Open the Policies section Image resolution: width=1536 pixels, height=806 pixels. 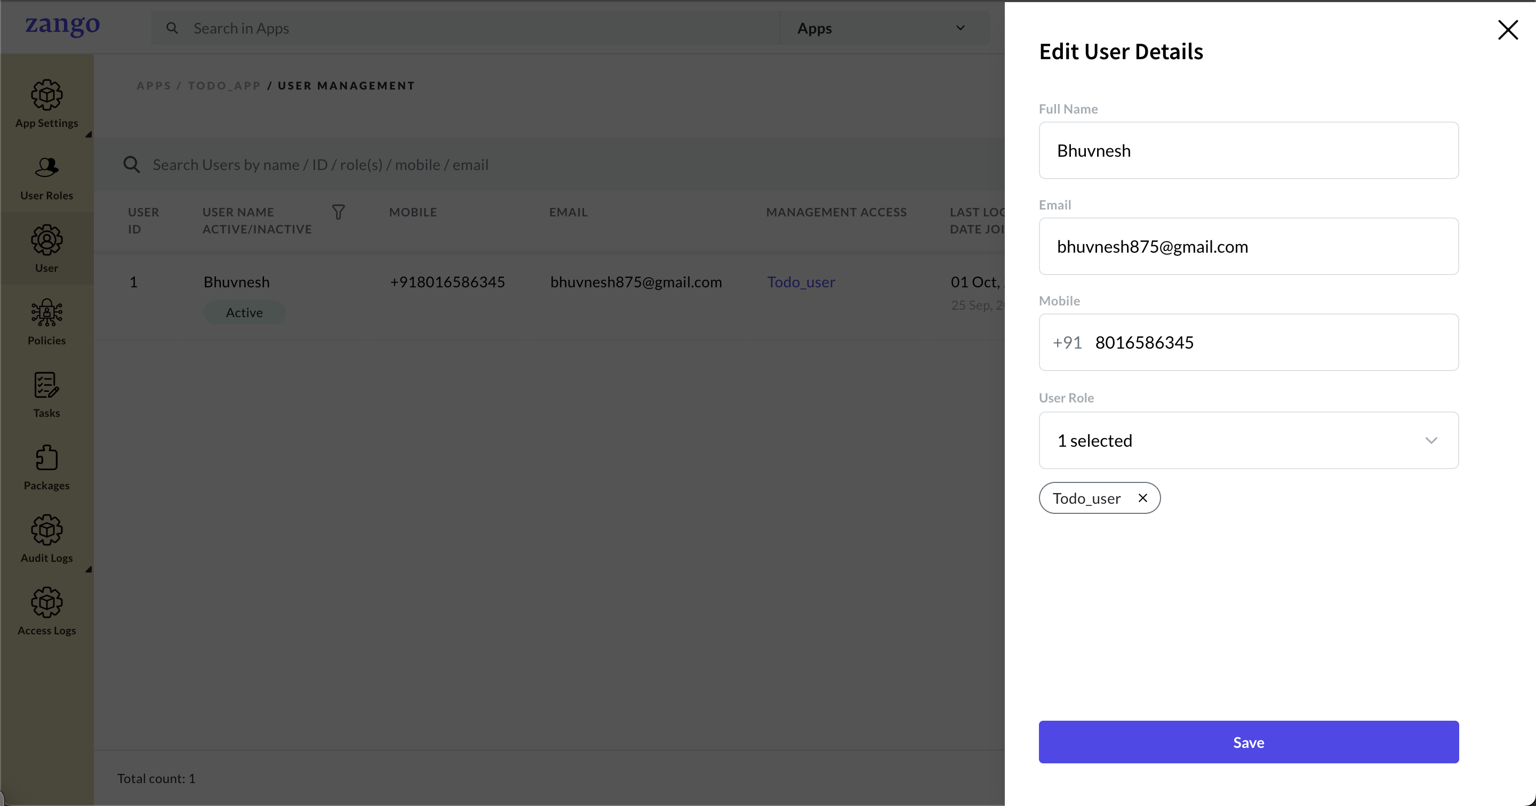tap(46, 322)
